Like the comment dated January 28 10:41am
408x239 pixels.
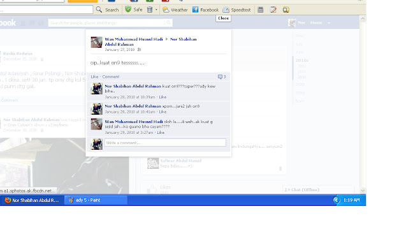(x=163, y=112)
